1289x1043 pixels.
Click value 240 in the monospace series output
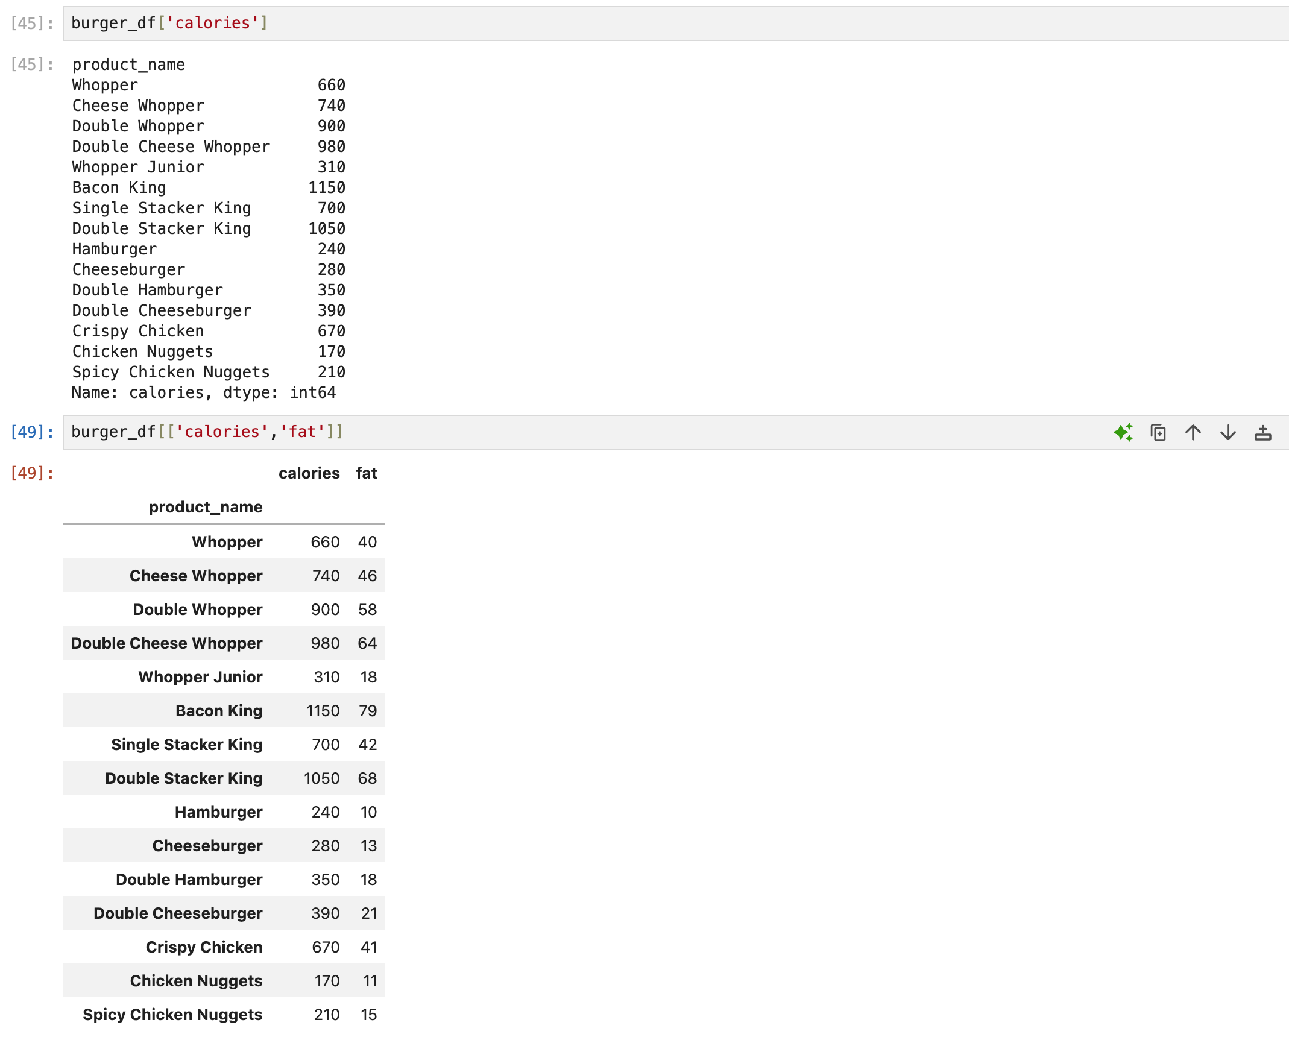pyautogui.click(x=332, y=249)
